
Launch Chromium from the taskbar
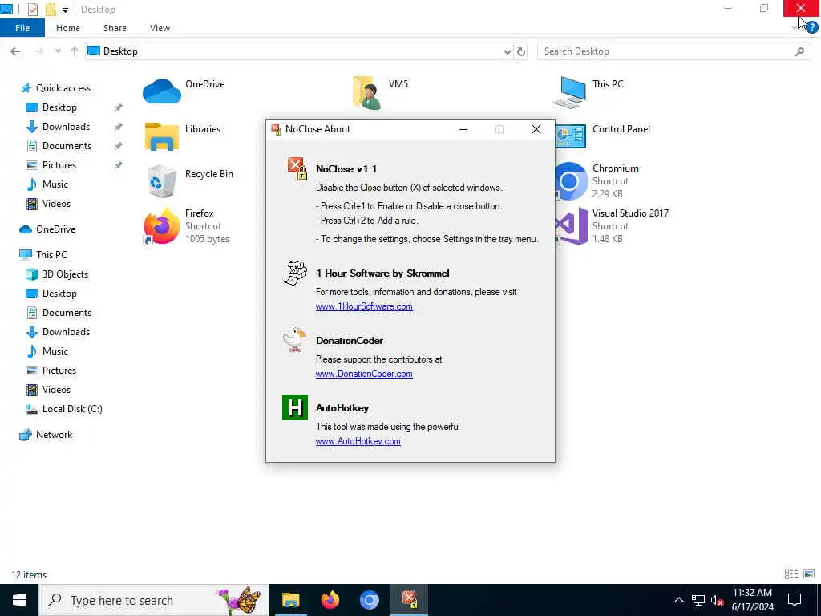[x=369, y=600]
